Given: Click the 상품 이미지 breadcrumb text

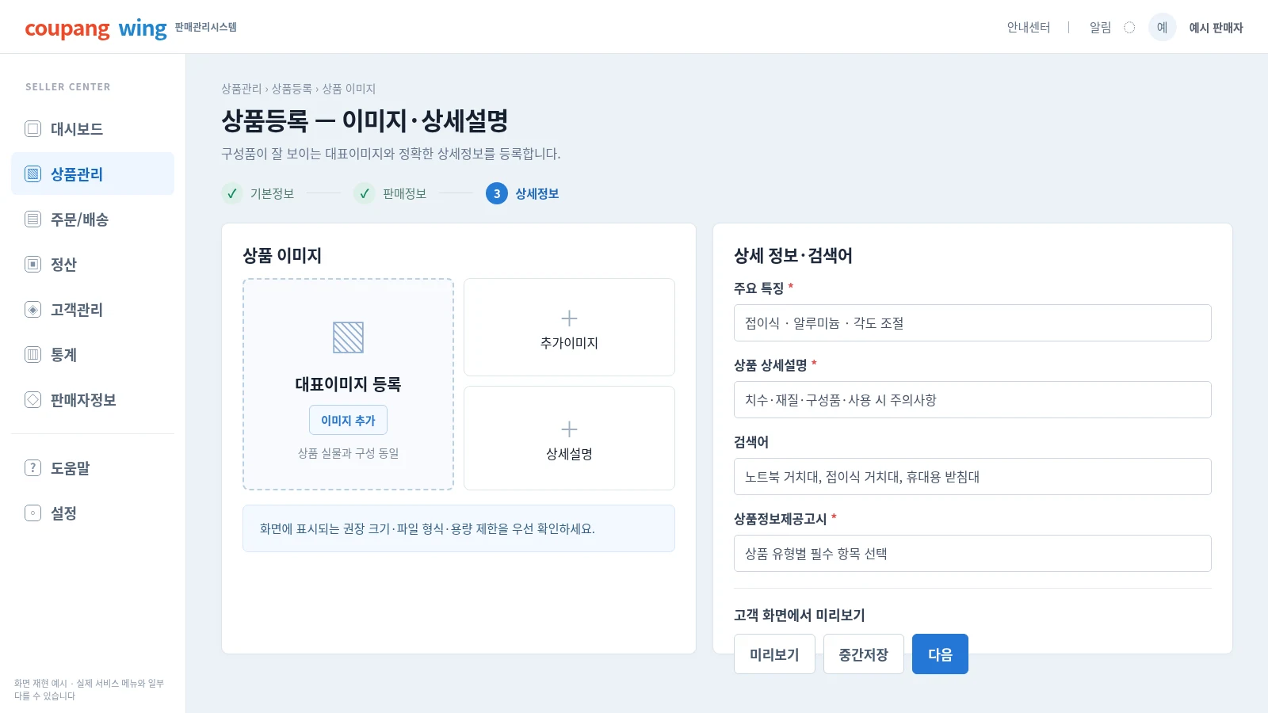Looking at the screenshot, I should tap(349, 89).
